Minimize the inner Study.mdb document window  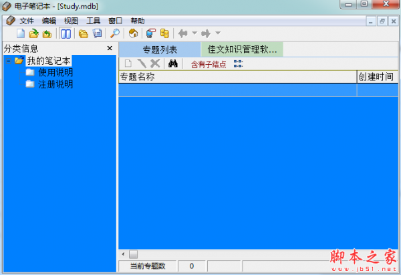370,21
